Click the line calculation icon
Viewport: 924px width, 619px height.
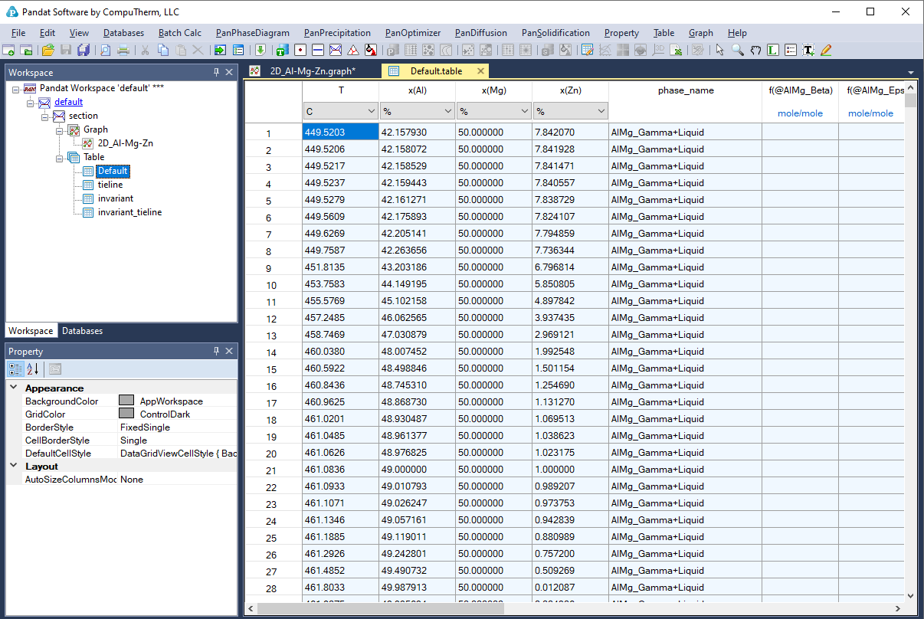click(x=317, y=51)
